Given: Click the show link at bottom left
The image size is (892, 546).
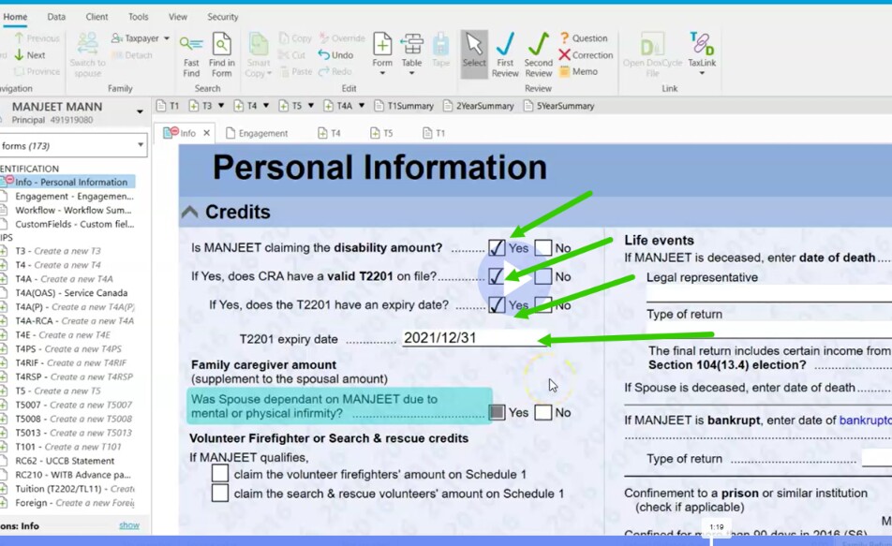Looking at the screenshot, I should tap(127, 525).
